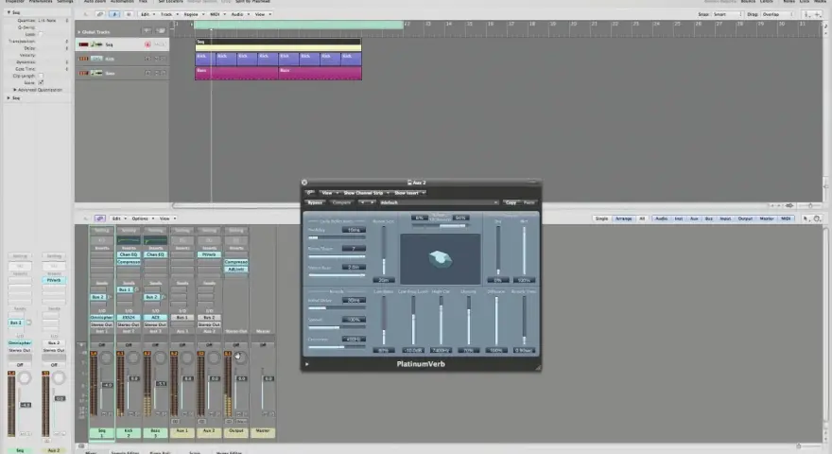Screen dimensions: 832x454
Task: Open the Show Insert dropdown in the plugin window
Action: (409, 193)
